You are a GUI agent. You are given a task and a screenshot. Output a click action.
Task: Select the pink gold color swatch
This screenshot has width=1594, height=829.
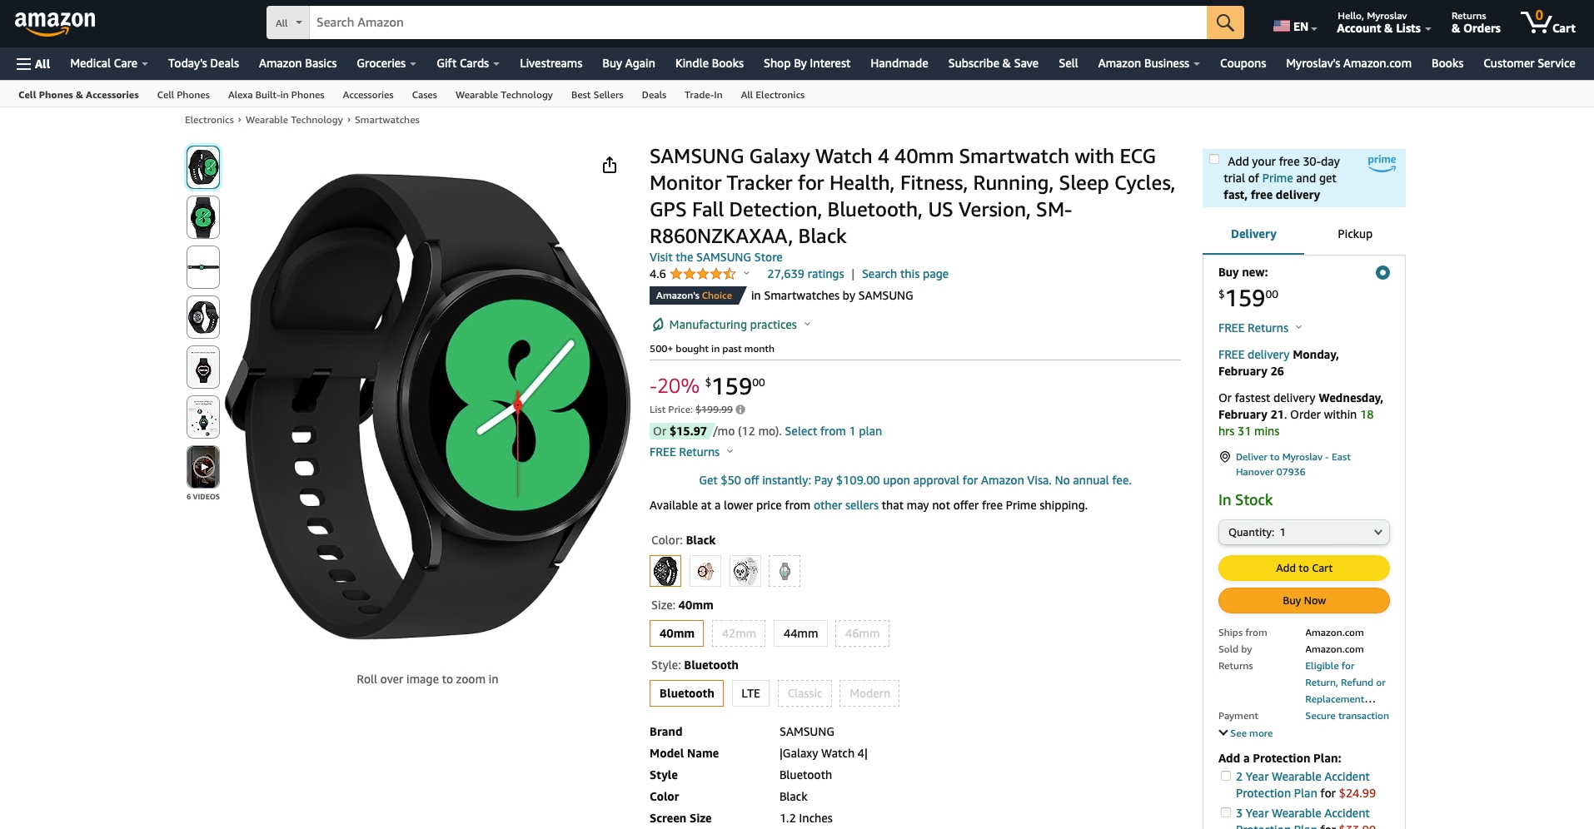click(705, 571)
